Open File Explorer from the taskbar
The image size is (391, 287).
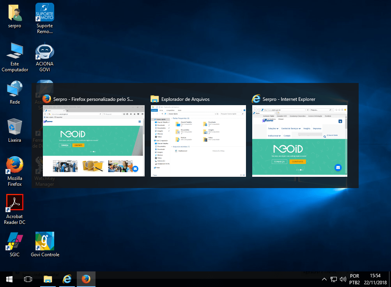click(48, 279)
